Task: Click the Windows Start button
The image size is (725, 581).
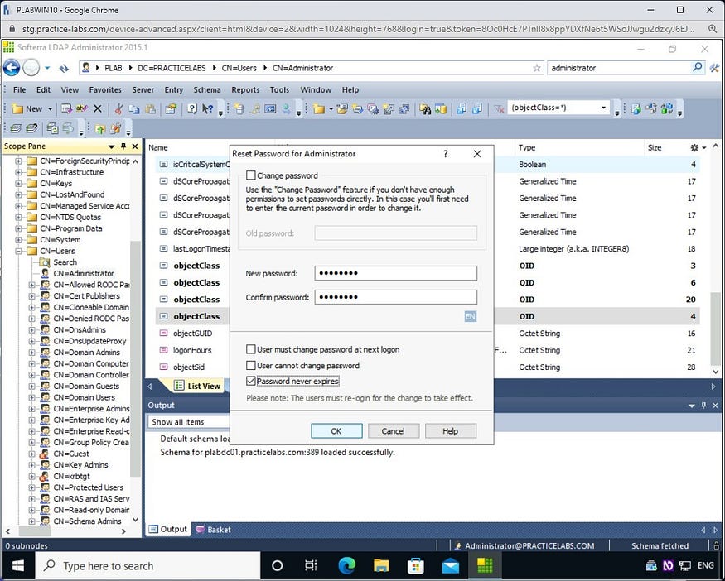Action: (x=18, y=565)
